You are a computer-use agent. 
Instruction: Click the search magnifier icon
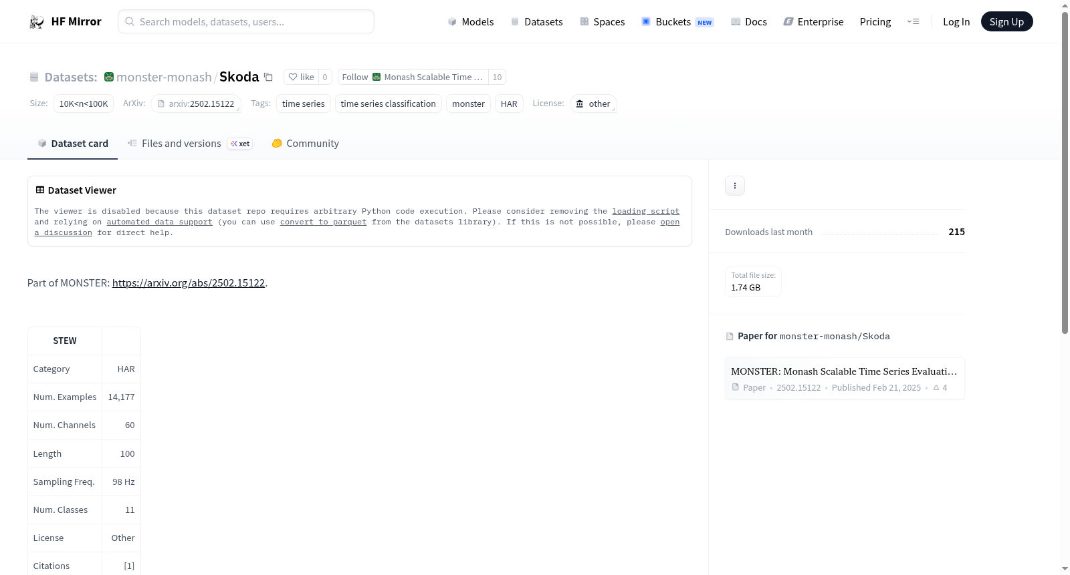(x=130, y=21)
